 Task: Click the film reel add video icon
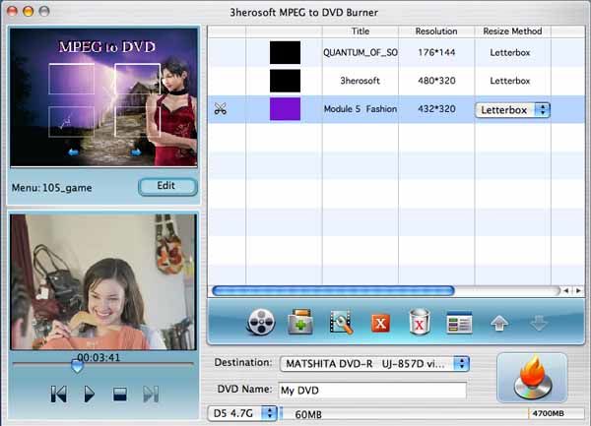(x=260, y=322)
